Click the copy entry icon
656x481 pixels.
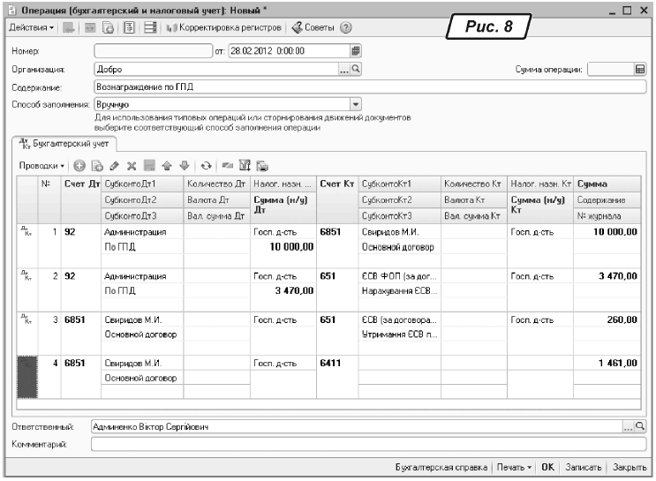(96, 165)
